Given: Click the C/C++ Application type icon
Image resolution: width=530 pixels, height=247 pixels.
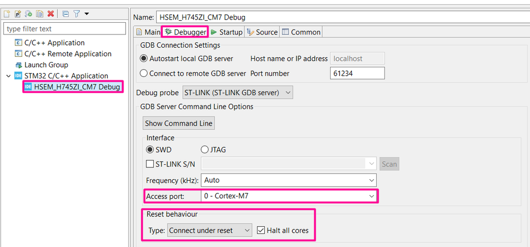Looking at the screenshot, I should coord(18,43).
